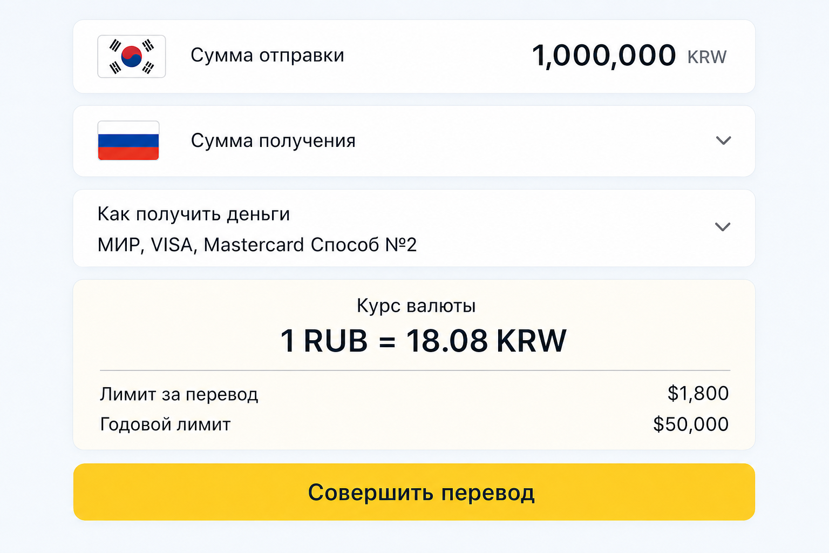Image resolution: width=829 pixels, height=553 pixels.
Task: Click the $1,800 transfer limit value
Action: [x=698, y=393]
